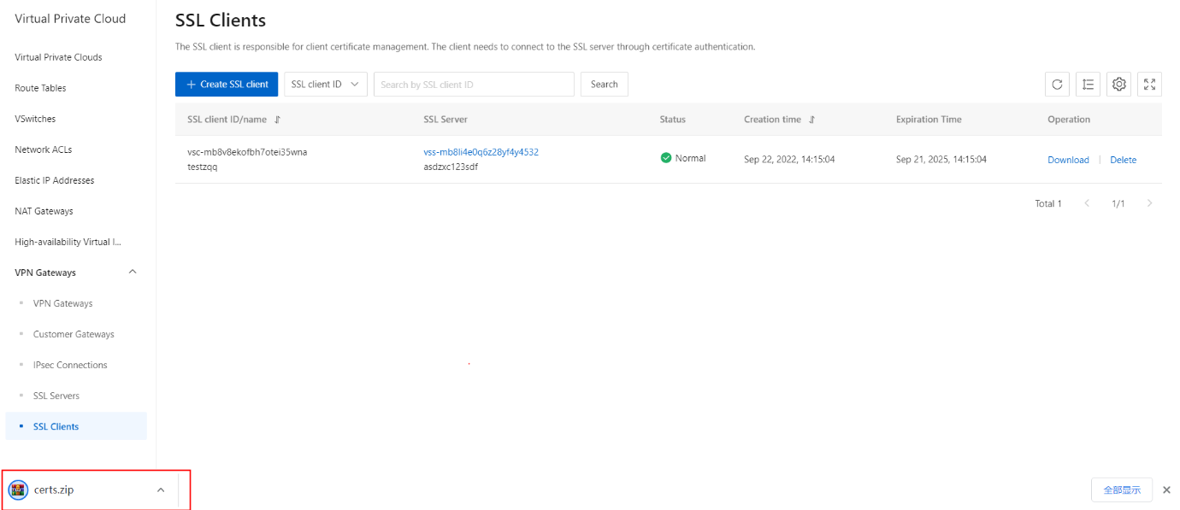Sort by SSL client ID/name
Viewport: 1180px width, 510px height.
[x=277, y=120]
